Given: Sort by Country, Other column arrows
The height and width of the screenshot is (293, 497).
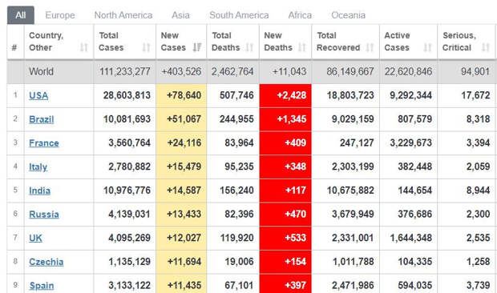Looking at the screenshot, I should tap(83, 47).
